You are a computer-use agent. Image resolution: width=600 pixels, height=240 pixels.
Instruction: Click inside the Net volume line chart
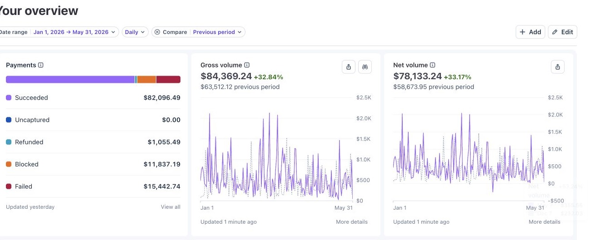(x=469, y=149)
